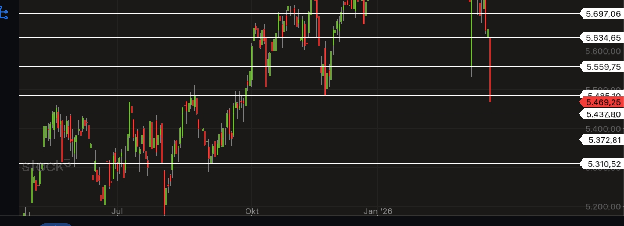Click the Jan '26 date axis label
Screen dimensions: 624x226
pos(378,211)
